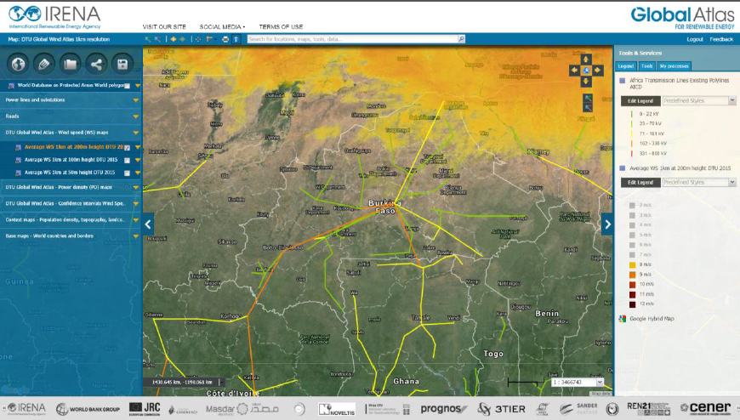Toggle Average WS 1km at 100m layer checkbox
740x420 pixels.
coord(127,160)
